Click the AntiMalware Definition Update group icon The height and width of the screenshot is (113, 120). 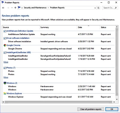coord(5,31)
